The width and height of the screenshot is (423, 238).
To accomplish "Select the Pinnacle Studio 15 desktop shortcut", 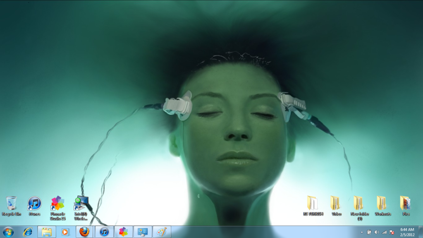I will tap(58, 204).
